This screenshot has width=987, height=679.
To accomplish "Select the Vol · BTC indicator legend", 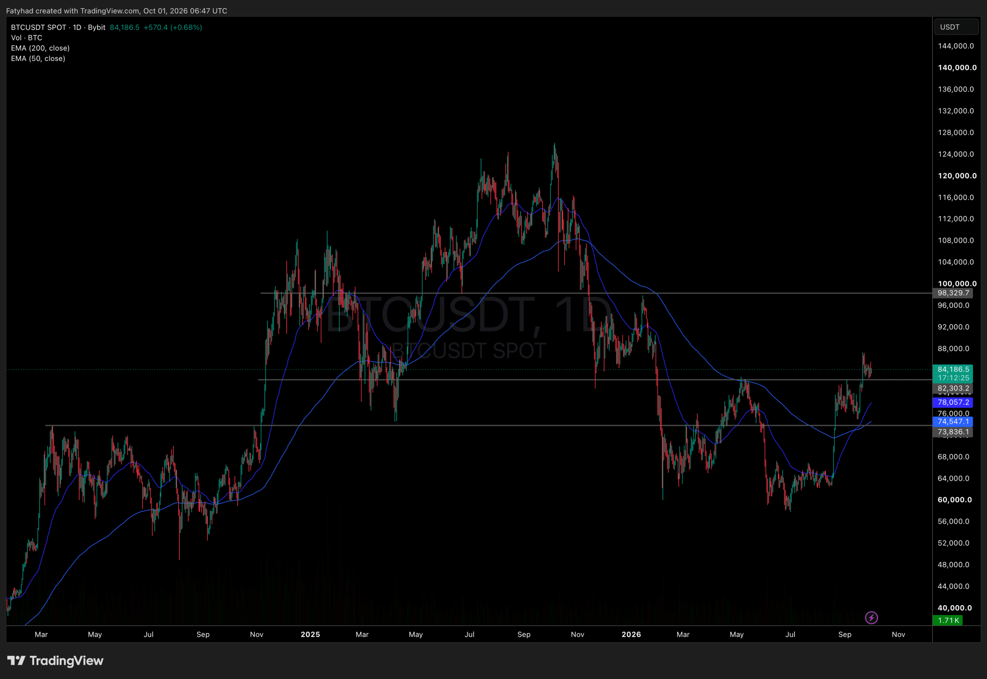I will point(26,37).
